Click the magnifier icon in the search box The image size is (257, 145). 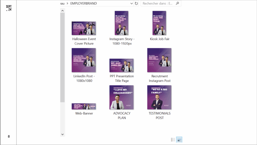[177, 4]
